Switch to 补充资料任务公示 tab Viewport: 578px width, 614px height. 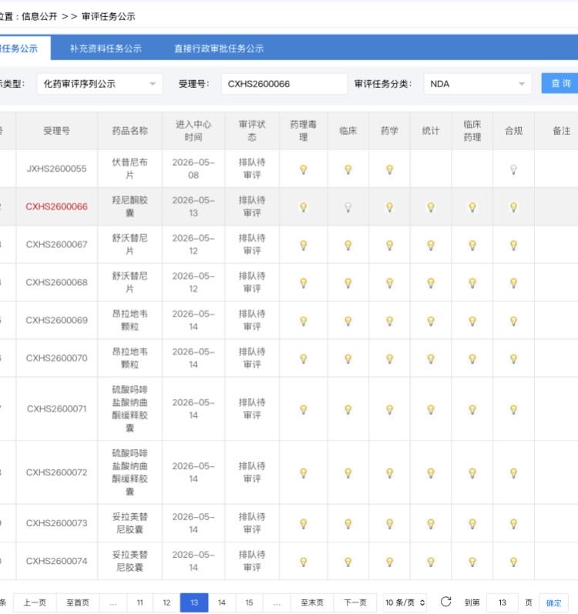pyautogui.click(x=106, y=49)
